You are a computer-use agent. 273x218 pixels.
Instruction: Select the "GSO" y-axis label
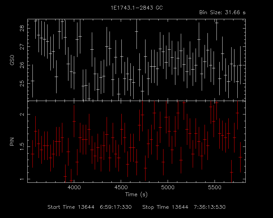pos(12,60)
